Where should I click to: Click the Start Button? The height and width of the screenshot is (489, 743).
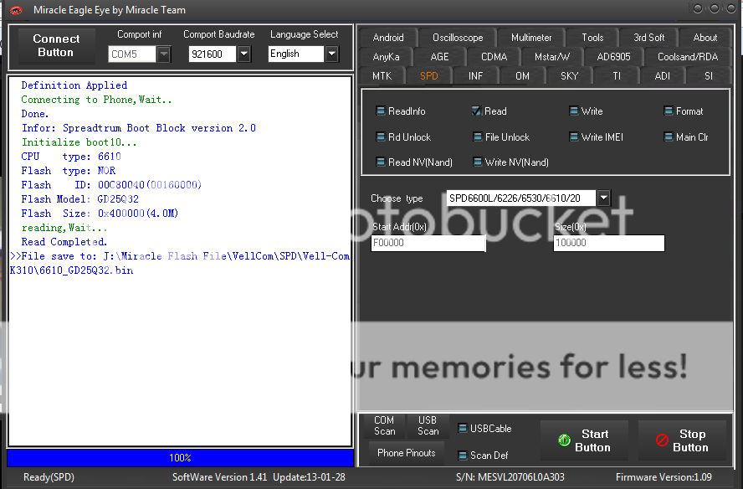(x=584, y=440)
